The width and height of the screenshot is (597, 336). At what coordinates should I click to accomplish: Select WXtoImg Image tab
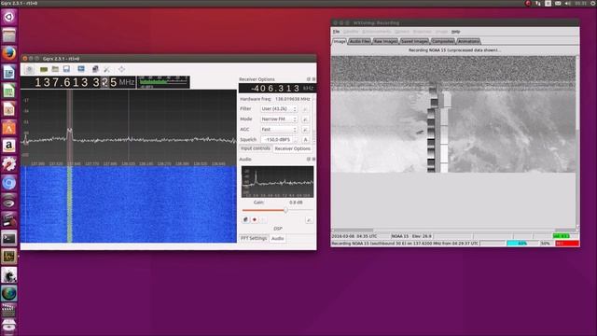(340, 41)
